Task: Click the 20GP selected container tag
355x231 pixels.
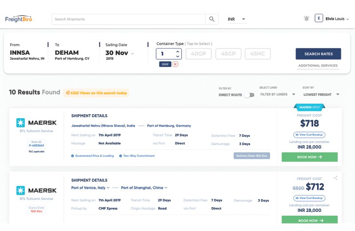Action: click(165, 64)
